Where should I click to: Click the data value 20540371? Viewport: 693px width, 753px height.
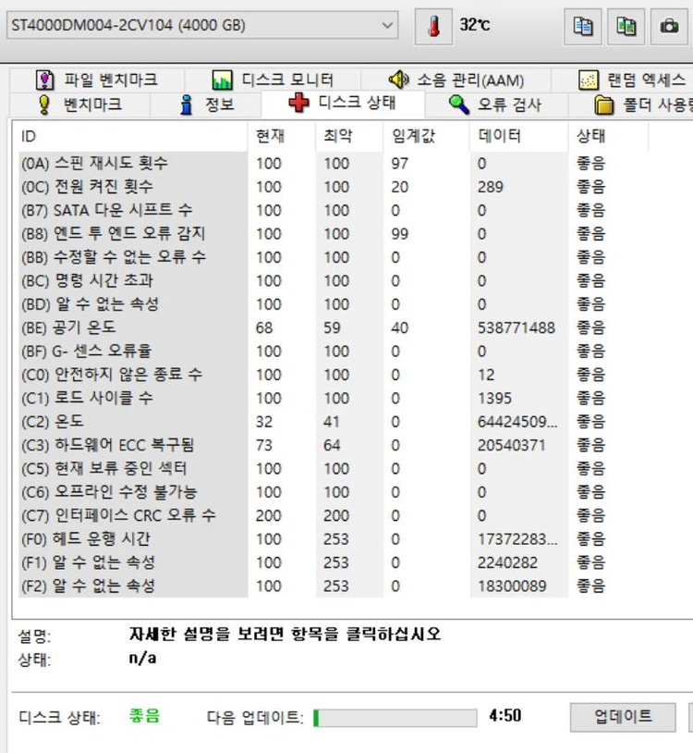tap(511, 445)
